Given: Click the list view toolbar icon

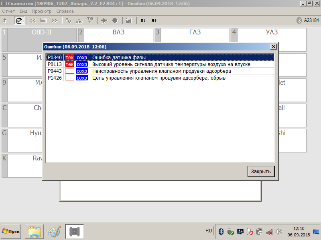Looking at the screenshot, I should pos(43,20).
